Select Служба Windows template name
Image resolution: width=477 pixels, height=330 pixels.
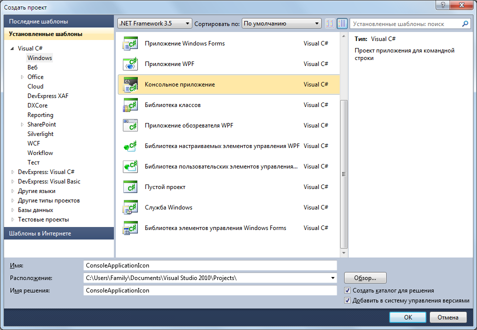pos(168,207)
